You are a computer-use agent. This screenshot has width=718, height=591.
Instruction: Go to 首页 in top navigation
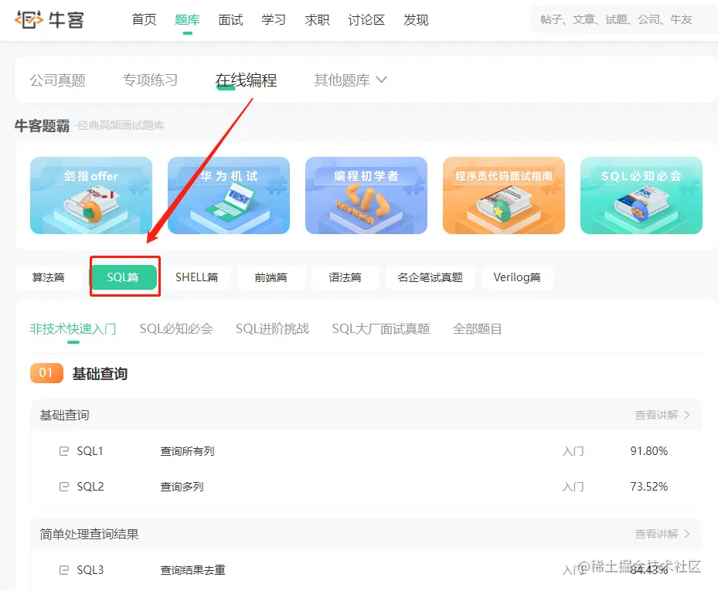click(145, 19)
